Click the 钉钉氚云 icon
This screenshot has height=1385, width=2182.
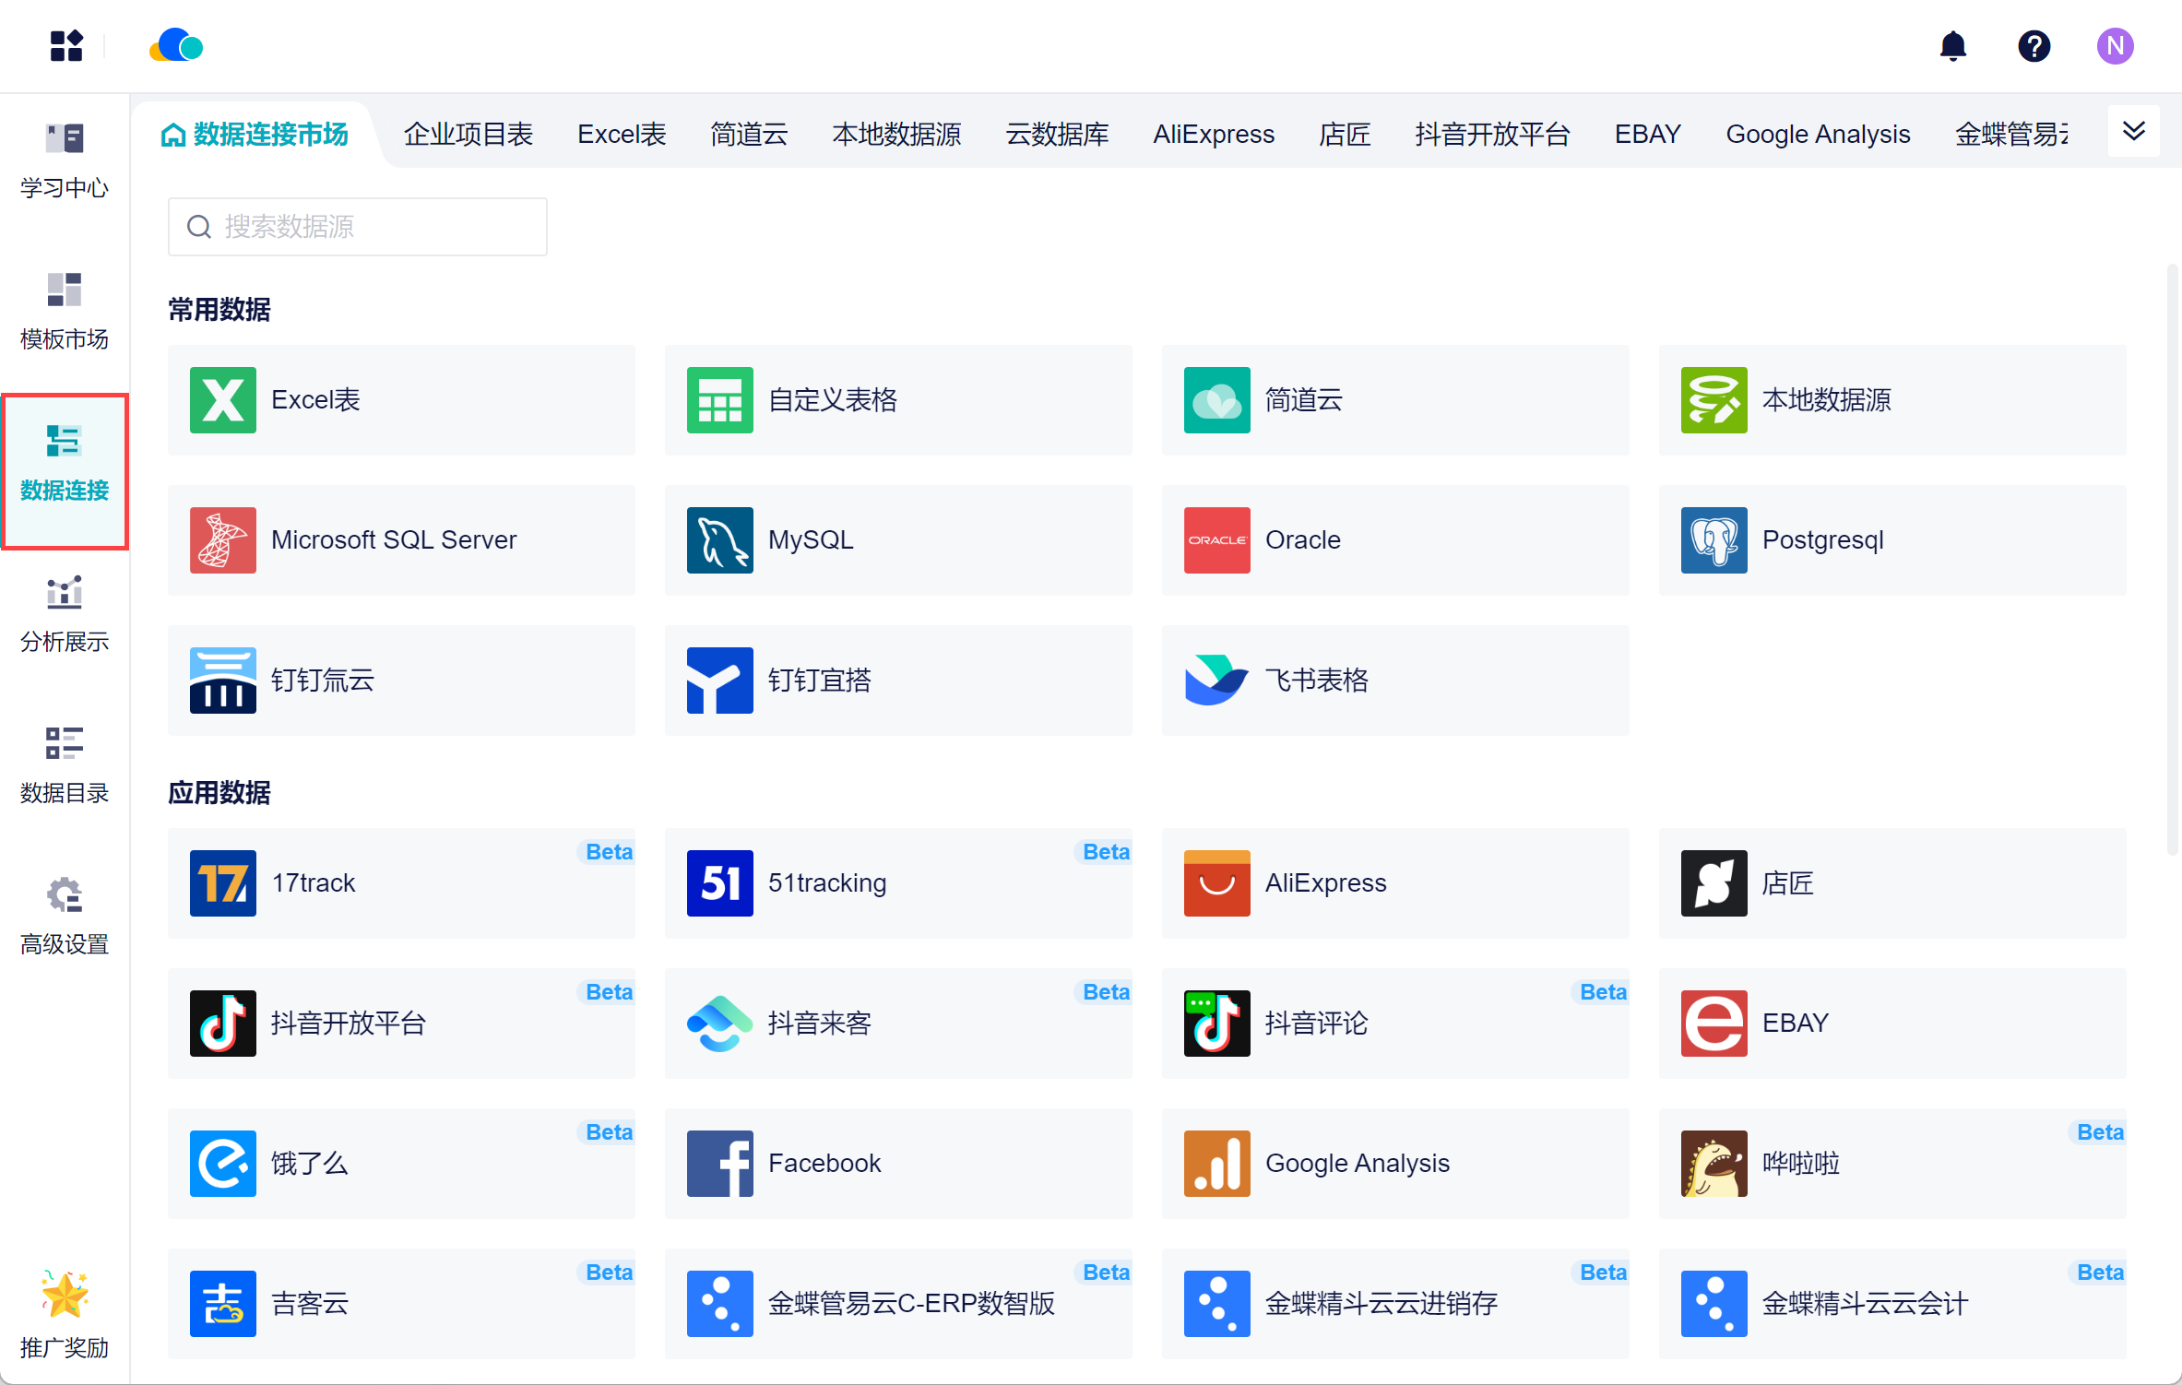[x=223, y=681]
